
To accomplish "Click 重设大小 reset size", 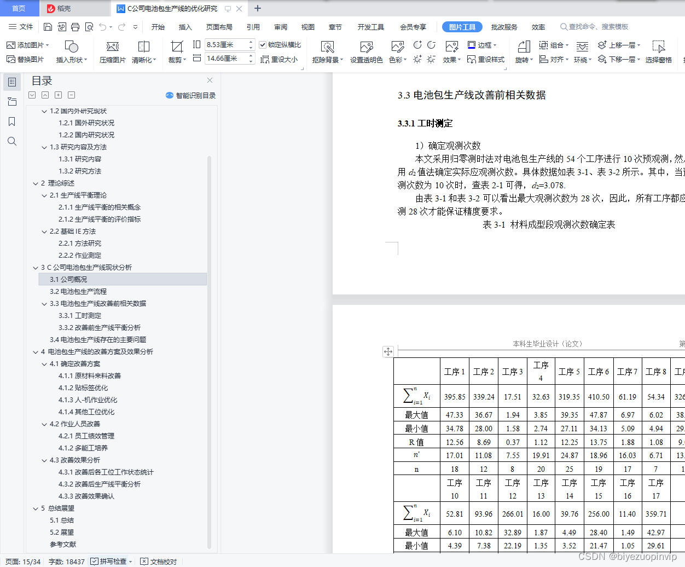I will coord(279,59).
